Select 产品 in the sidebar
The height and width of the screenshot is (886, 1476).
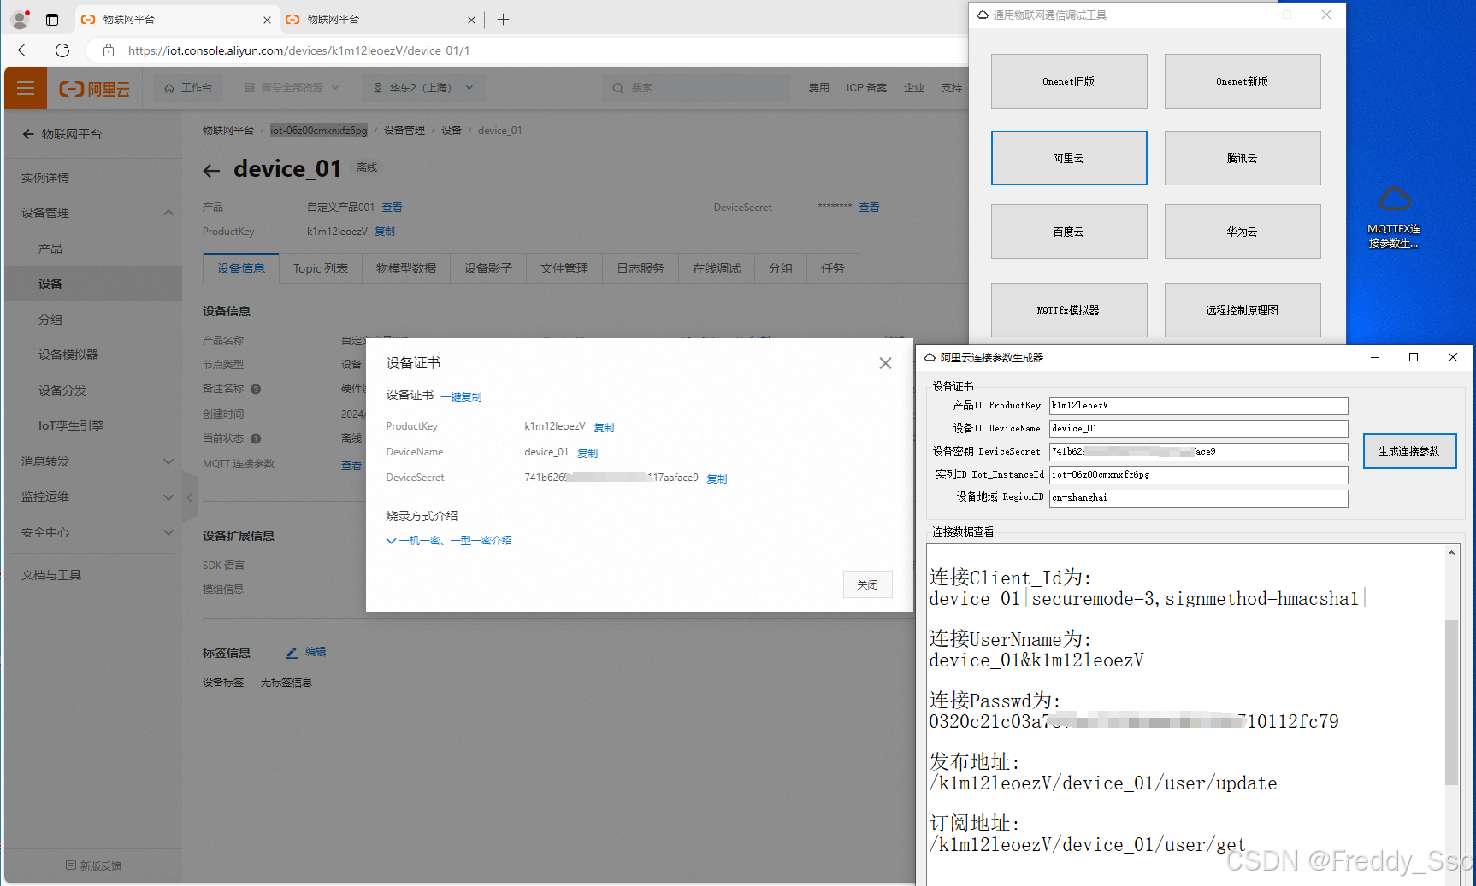[50, 249]
